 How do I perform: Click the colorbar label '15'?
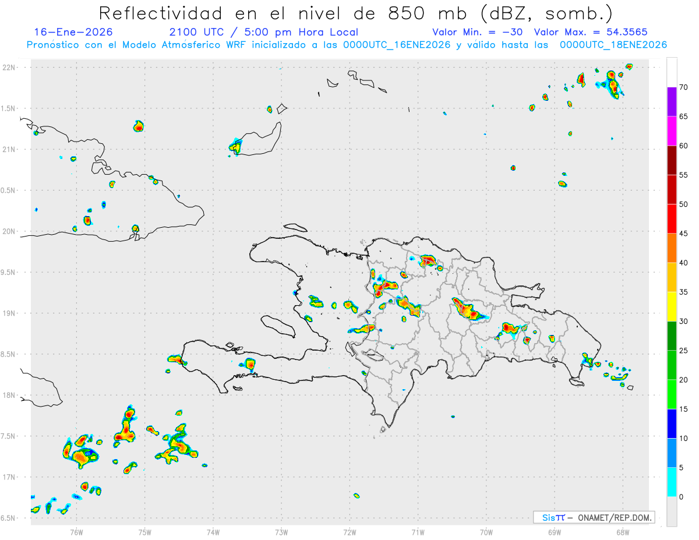tap(683, 409)
